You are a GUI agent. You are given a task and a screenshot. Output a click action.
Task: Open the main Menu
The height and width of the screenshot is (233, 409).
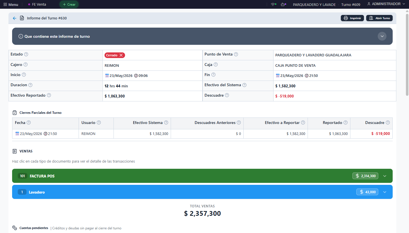tap(11, 5)
